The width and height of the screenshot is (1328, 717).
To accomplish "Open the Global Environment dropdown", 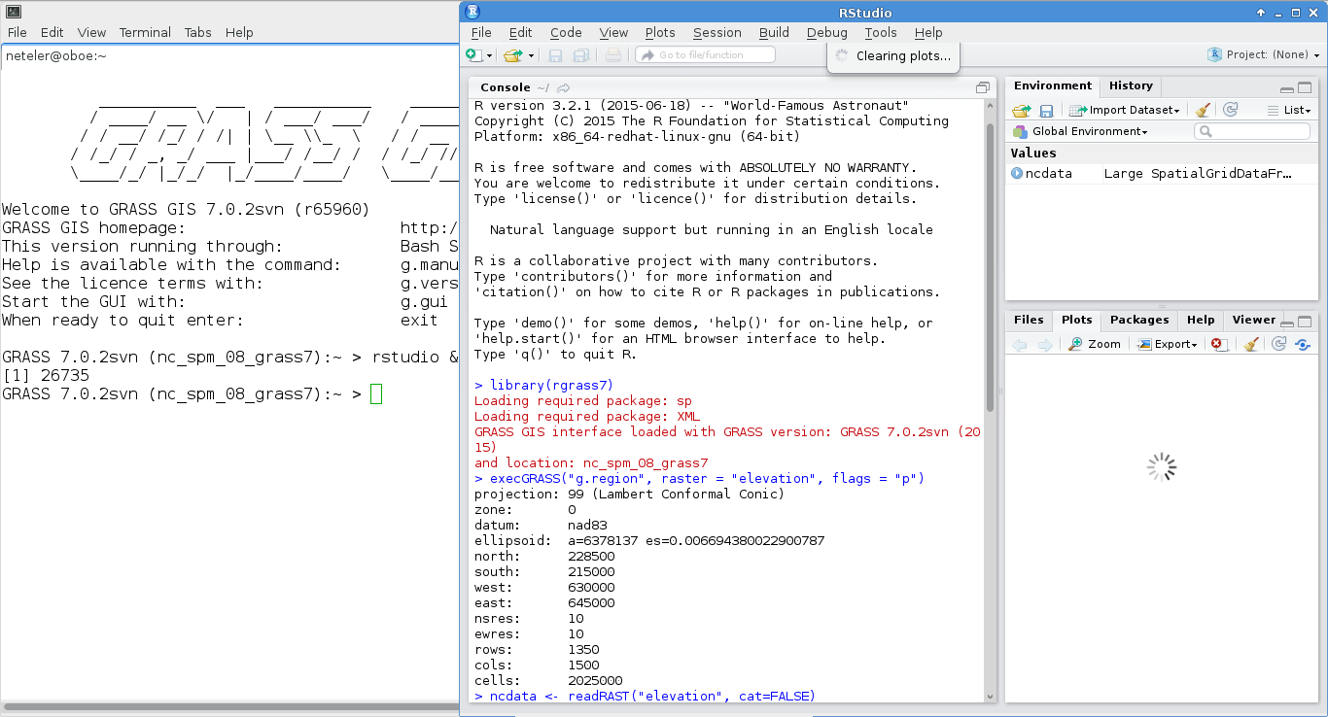I will point(1080,131).
